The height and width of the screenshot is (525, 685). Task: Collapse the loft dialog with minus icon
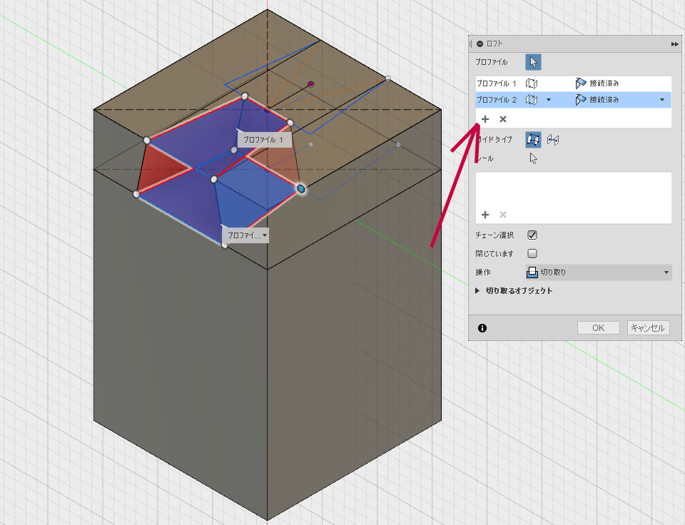[x=479, y=44]
